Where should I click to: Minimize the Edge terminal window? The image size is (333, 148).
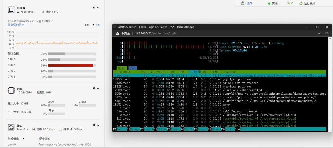tap(307, 27)
